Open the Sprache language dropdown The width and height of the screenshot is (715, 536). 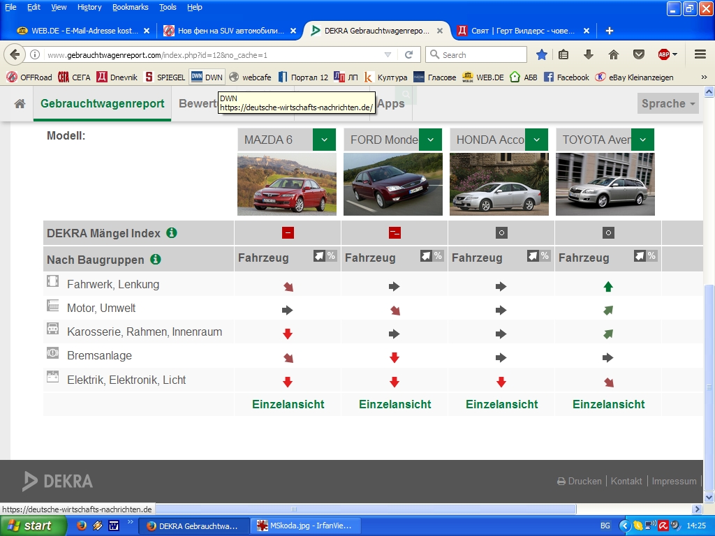[668, 103]
